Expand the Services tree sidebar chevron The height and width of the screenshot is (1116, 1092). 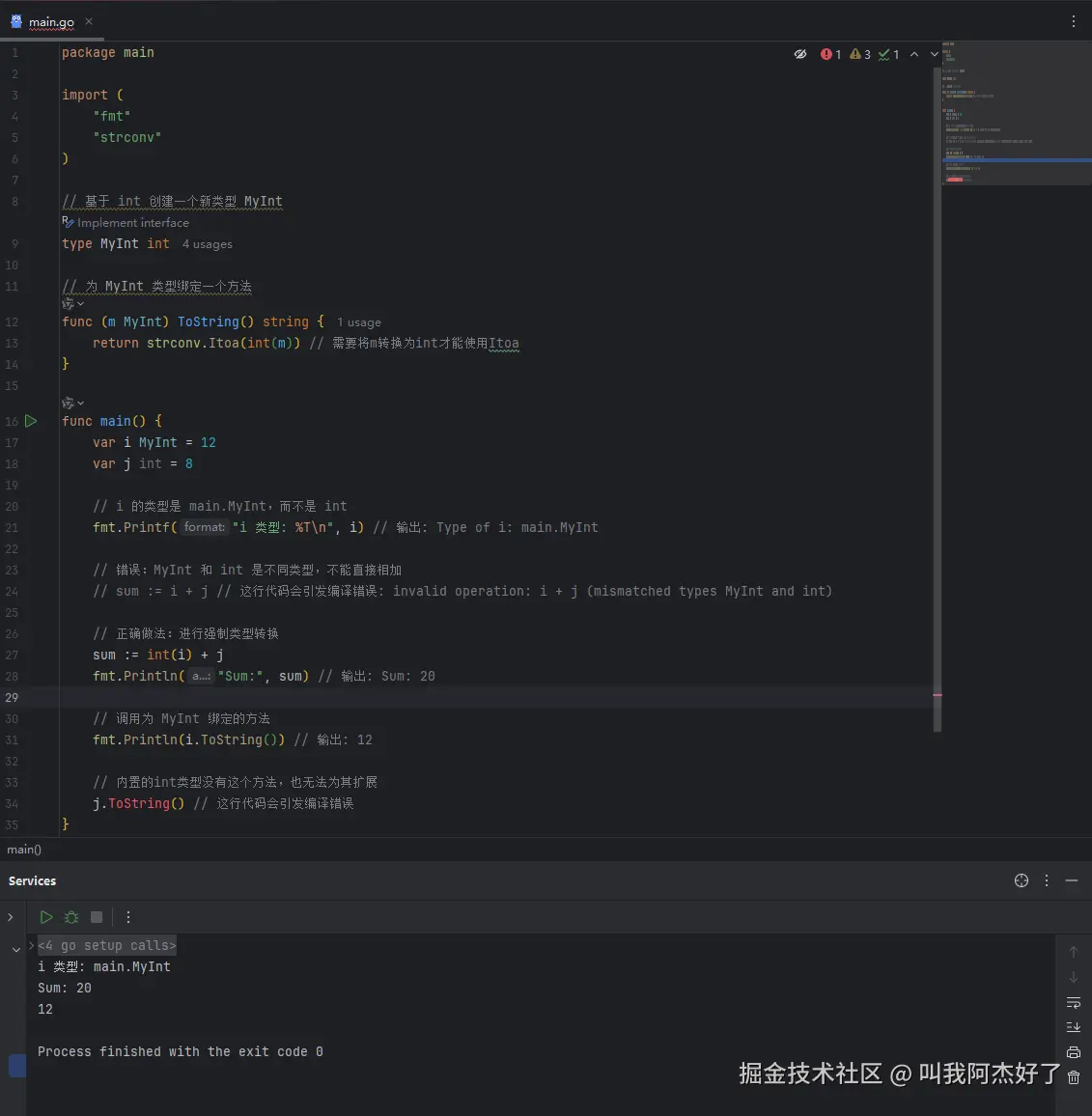pyautogui.click(x=10, y=917)
